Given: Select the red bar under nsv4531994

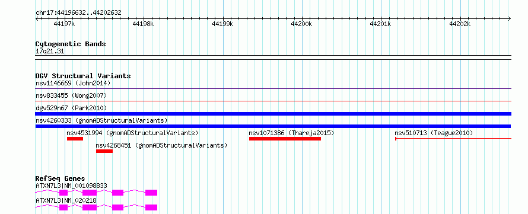Looking at the screenshot, I should (x=75, y=139).
